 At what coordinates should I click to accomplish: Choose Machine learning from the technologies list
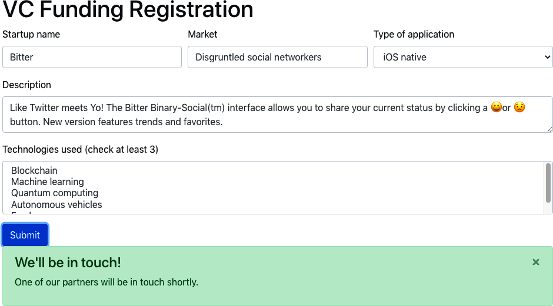click(48, 181)
